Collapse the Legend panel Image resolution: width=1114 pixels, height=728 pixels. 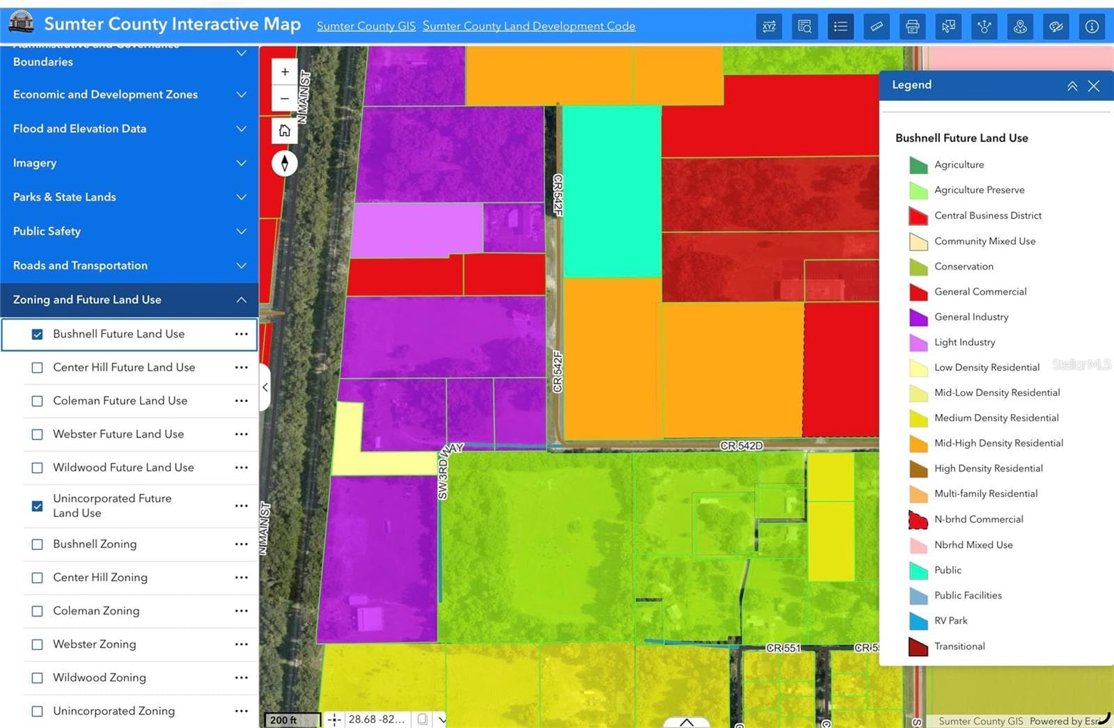[x=1072, y=86]
